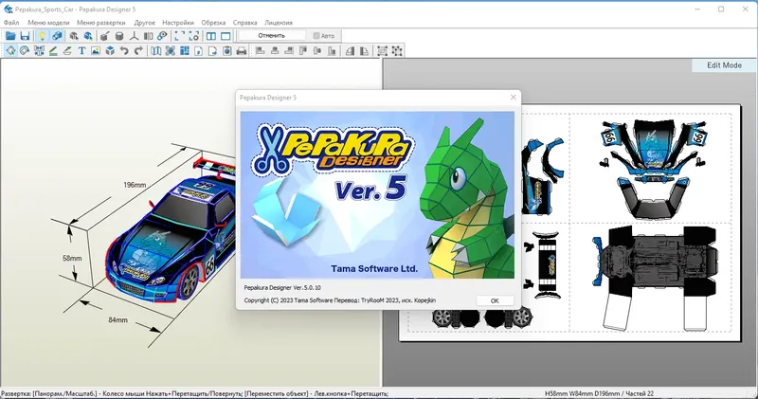Click the dashed corner brackets icon
This screenshot has height=399, width=758.
[x=179, y=36]
